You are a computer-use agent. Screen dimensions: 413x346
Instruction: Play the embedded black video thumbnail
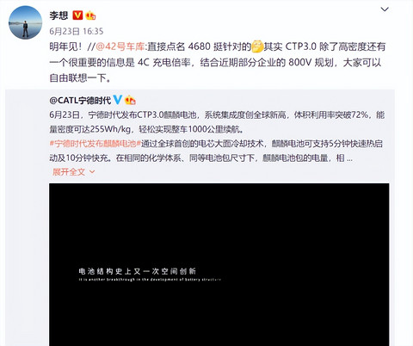click(219, 264)
